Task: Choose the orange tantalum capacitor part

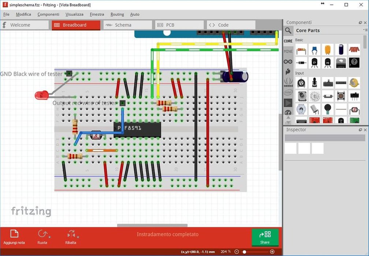Action: [328, 50]
